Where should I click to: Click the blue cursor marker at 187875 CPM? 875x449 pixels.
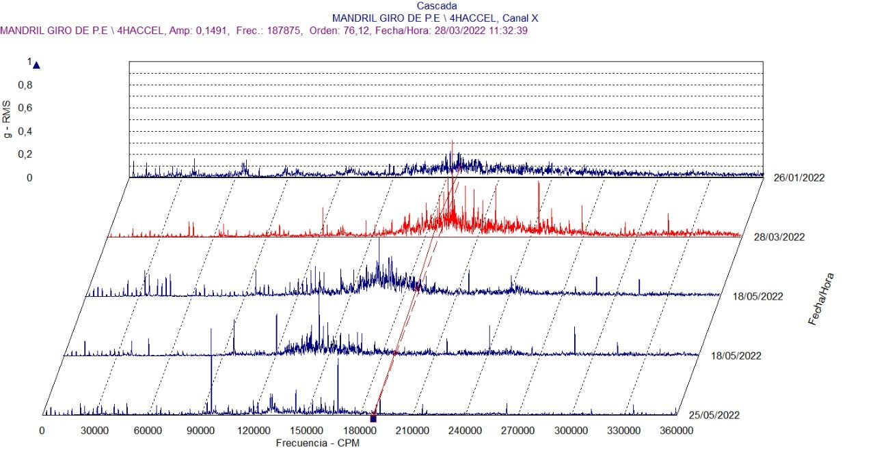(373, 418)
